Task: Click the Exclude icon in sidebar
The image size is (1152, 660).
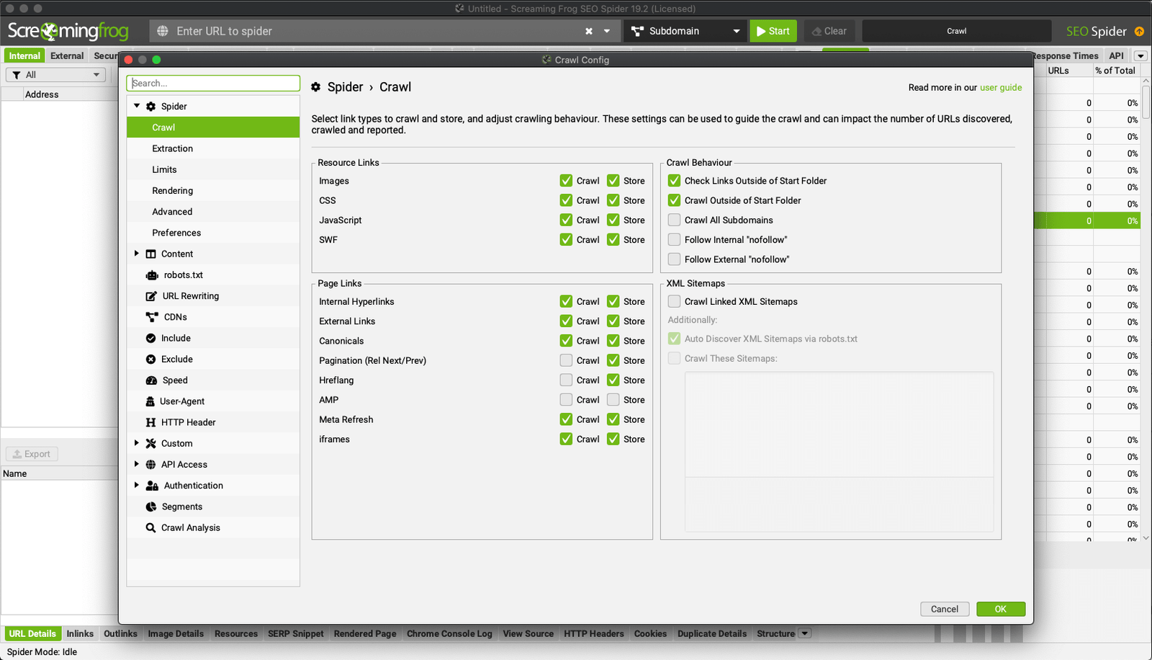Action: tap(150, 360)
